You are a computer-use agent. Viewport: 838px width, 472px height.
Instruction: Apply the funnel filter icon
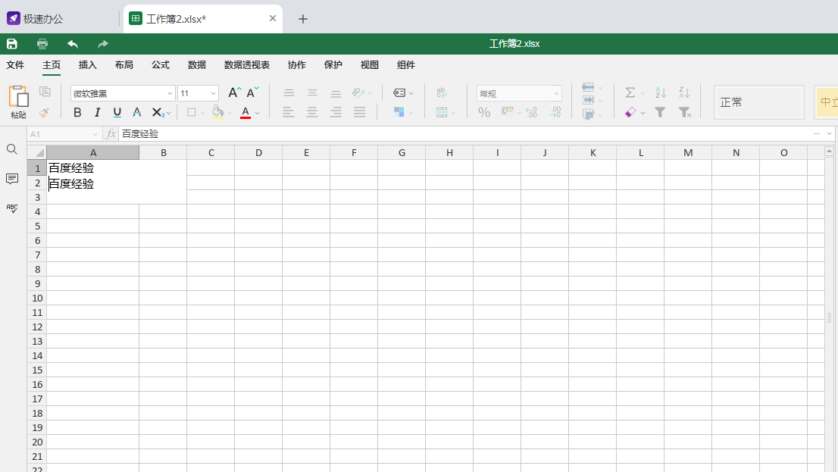pyautogui.click(x=660, y=112)
